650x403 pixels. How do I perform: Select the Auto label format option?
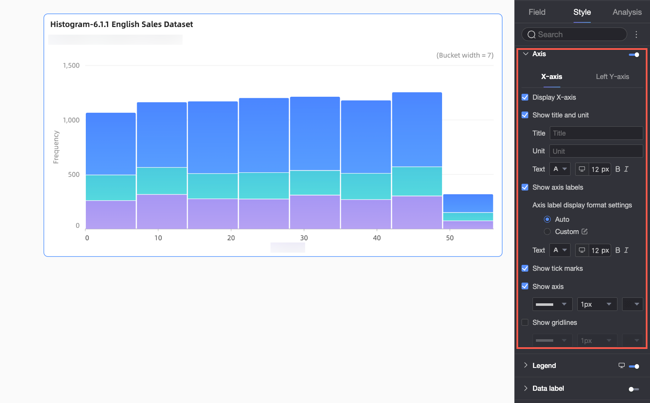point(547,219)
